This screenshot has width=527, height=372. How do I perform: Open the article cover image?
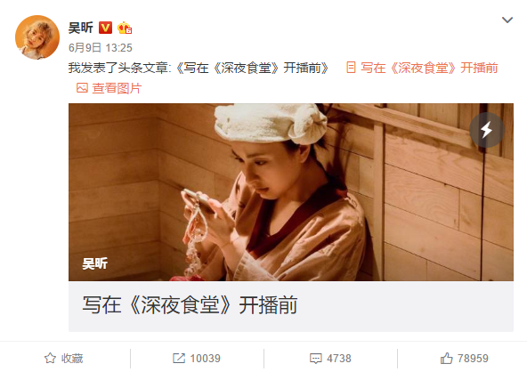click(x=291, y=192)
